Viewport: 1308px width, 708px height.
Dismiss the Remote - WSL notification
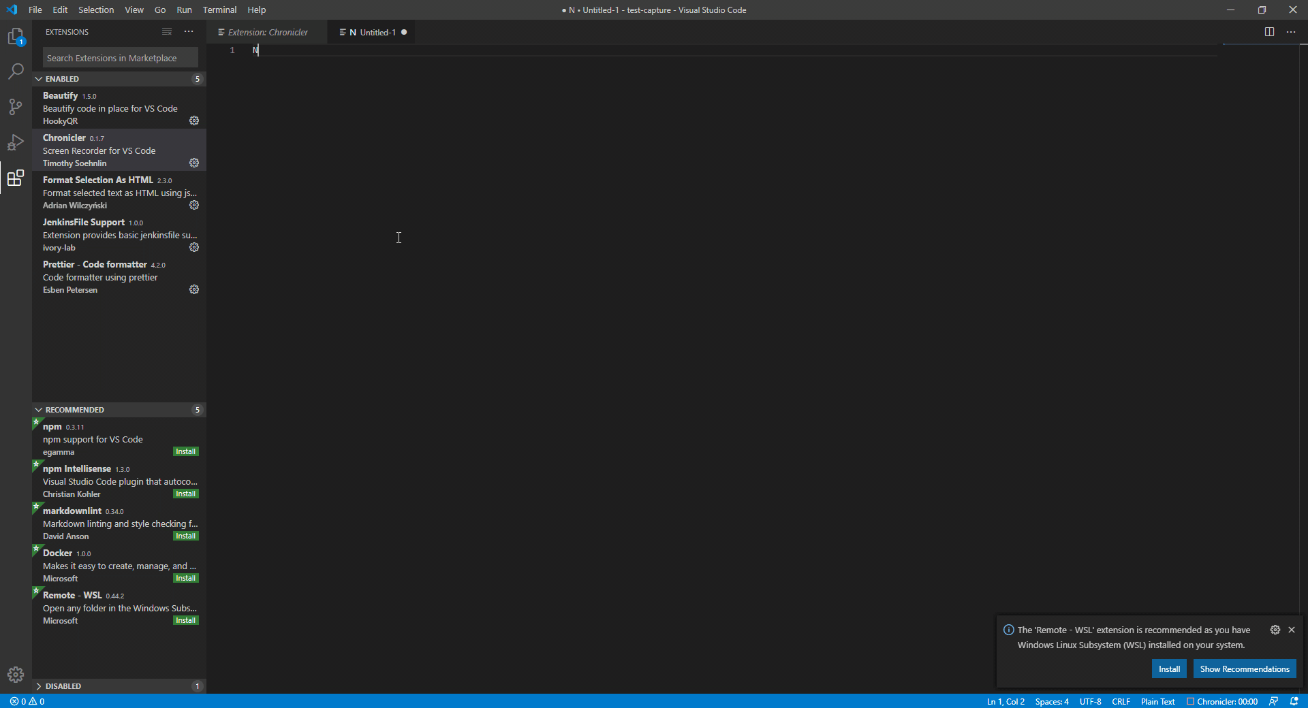coord(1292,630)
